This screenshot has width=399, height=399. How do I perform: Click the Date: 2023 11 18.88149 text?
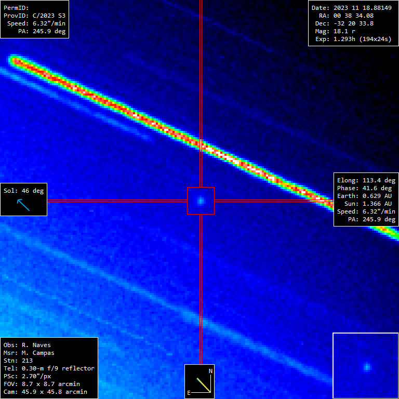pyautogui.click(x=352, y=8)
